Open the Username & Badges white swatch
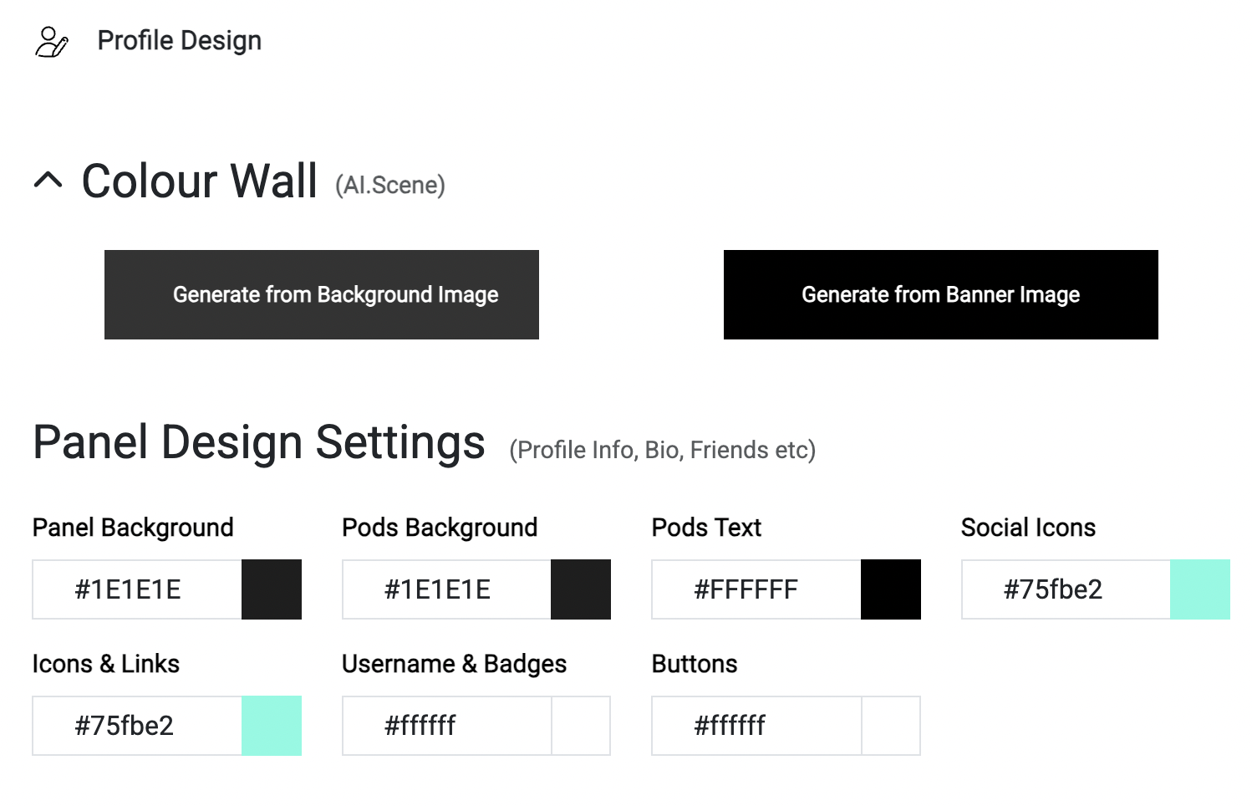This screenshot has width=1252, height=806. 581,726
